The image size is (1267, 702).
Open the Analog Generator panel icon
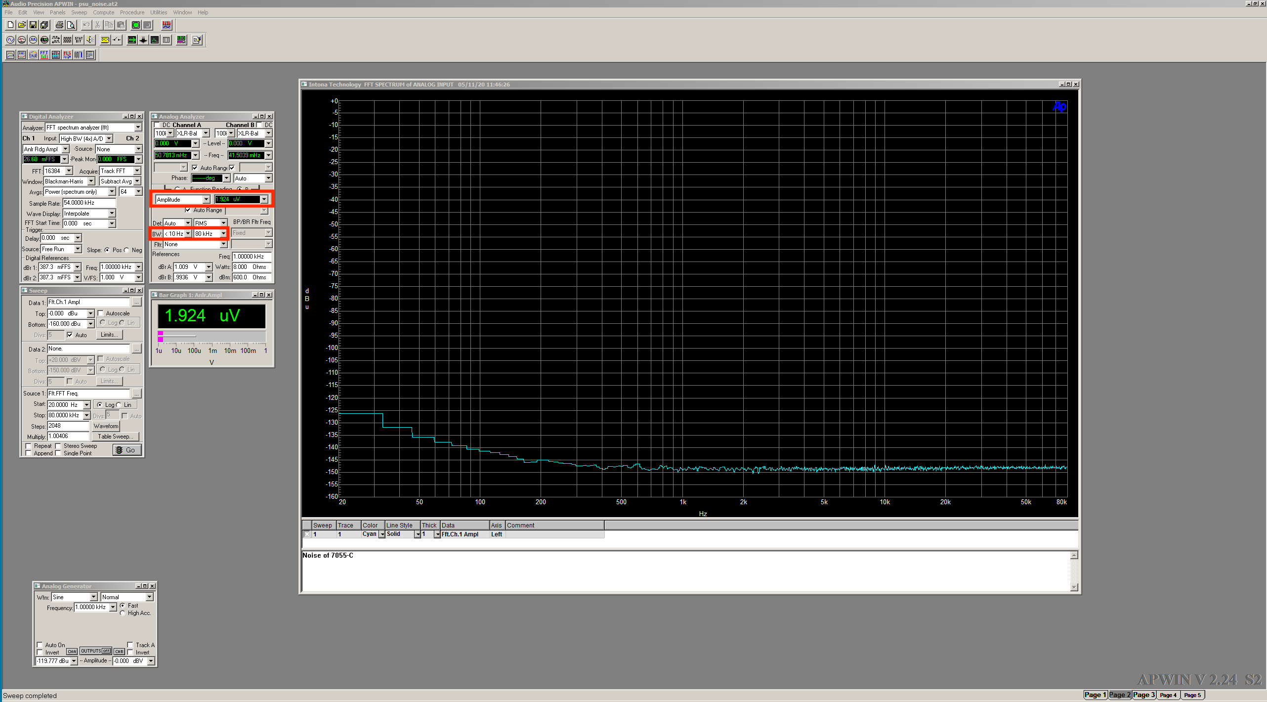[x=10, y=40]
